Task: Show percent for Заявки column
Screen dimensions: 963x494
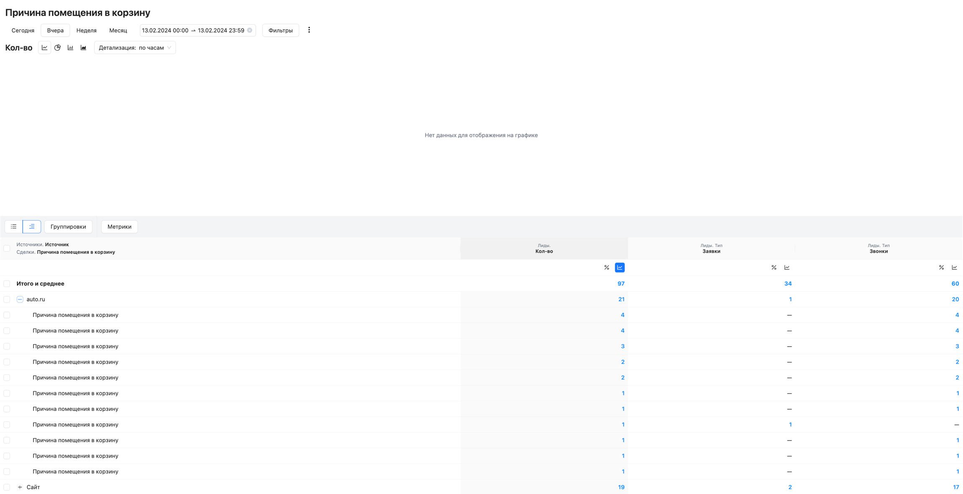Action: [774, 267]
